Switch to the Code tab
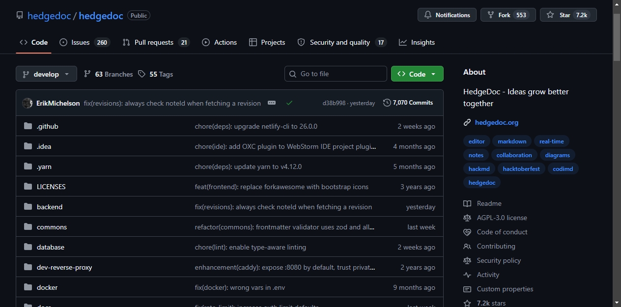Image resolution: width=621 pixels, height=307 pixels. [x=33, y=42]
